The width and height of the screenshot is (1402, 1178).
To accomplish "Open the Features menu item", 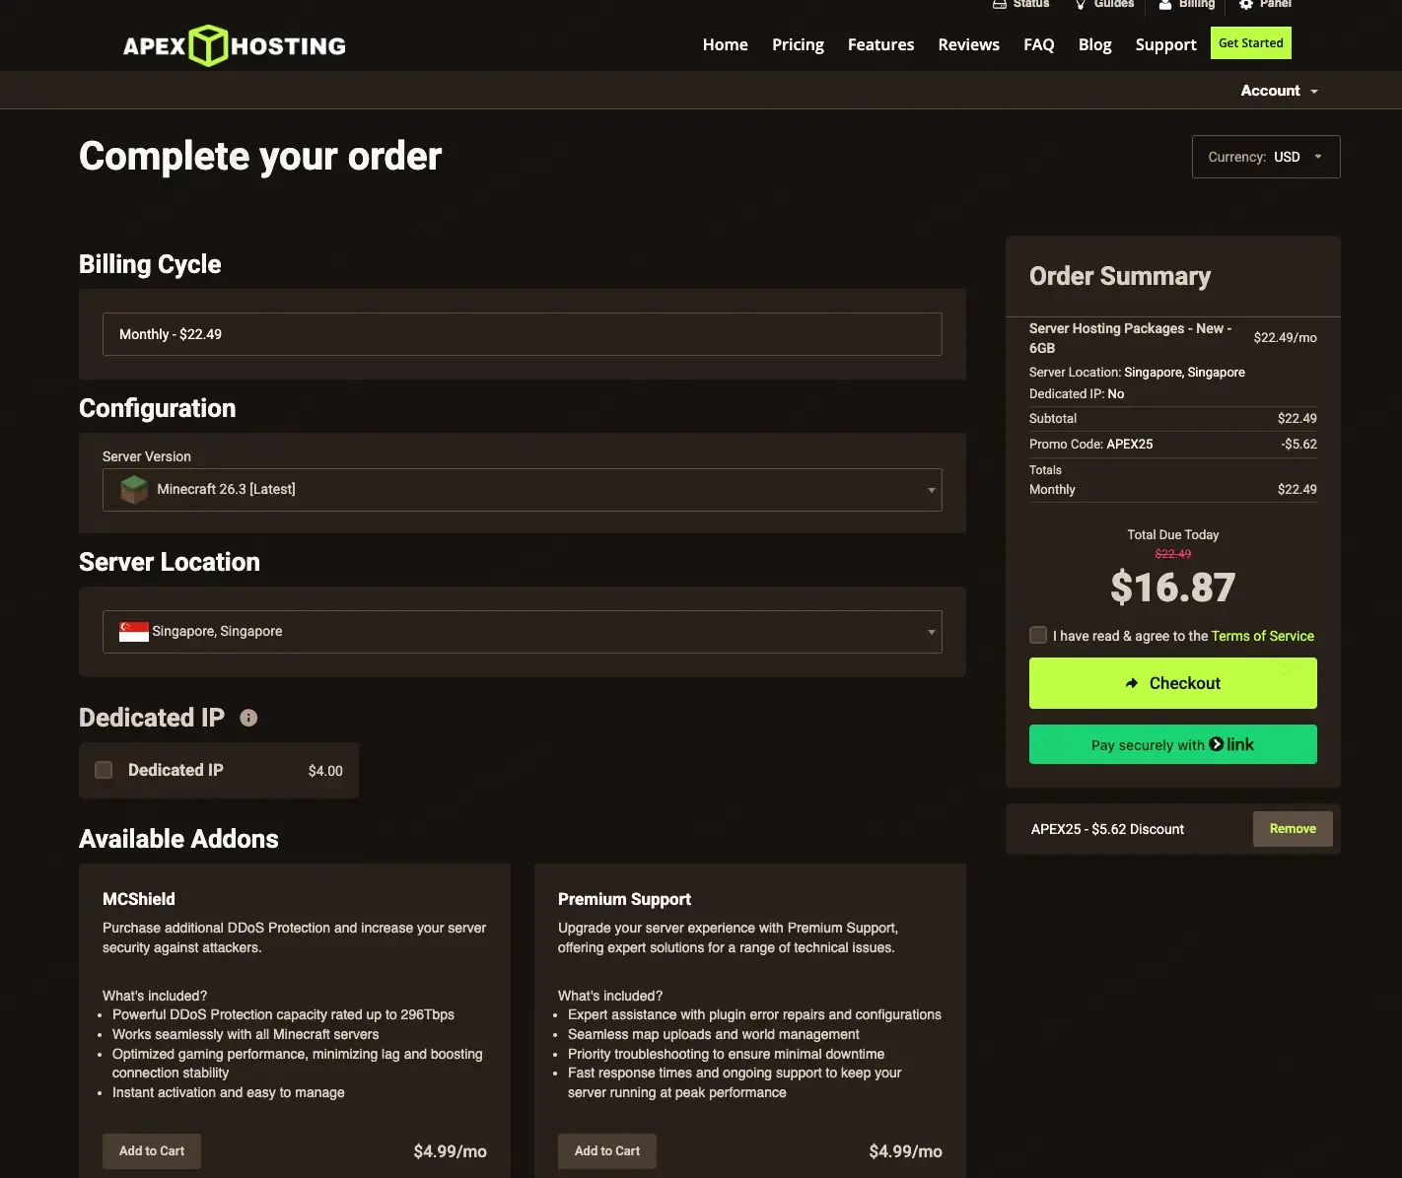I will (880, 45).
